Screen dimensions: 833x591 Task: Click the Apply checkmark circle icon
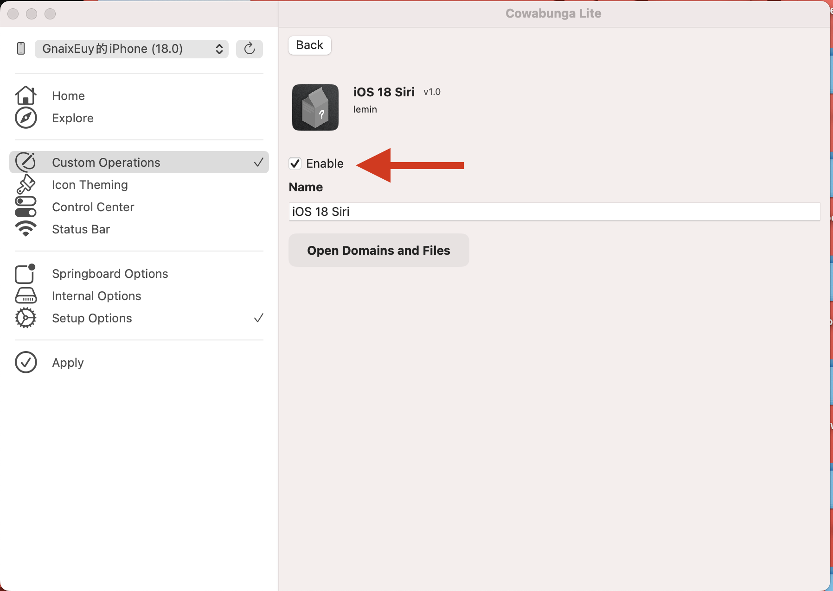pyautogui.click(x=26, y=362)
